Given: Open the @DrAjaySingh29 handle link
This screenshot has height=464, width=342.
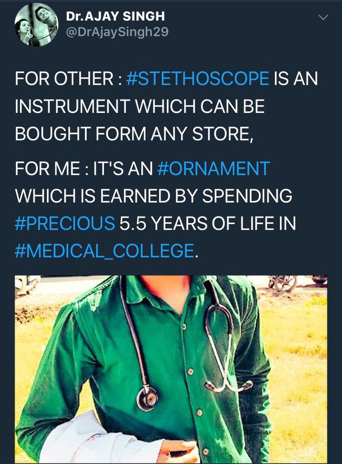Looking at the screenshot, I should [x=117, y=32].
